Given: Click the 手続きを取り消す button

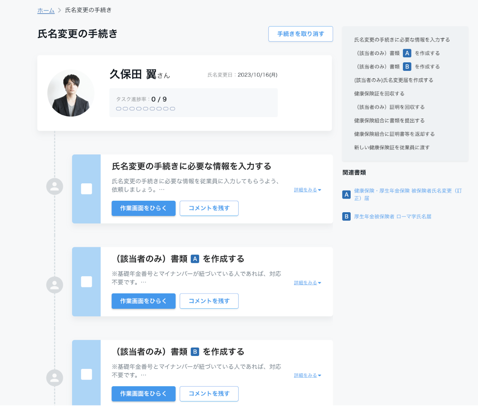Looking at the screenshot, I should [301, 34].
